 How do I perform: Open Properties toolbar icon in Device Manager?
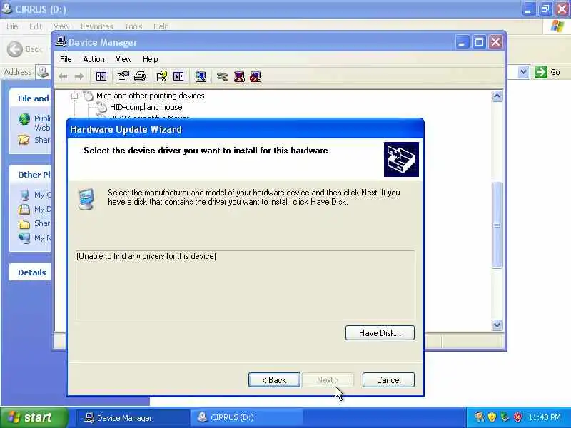coord(123,76)
